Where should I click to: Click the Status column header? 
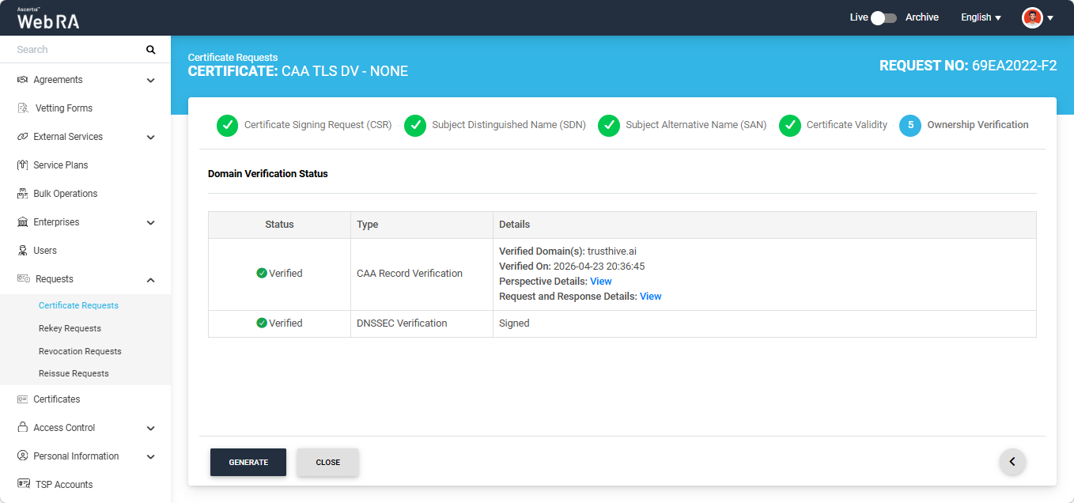[279, 225]
